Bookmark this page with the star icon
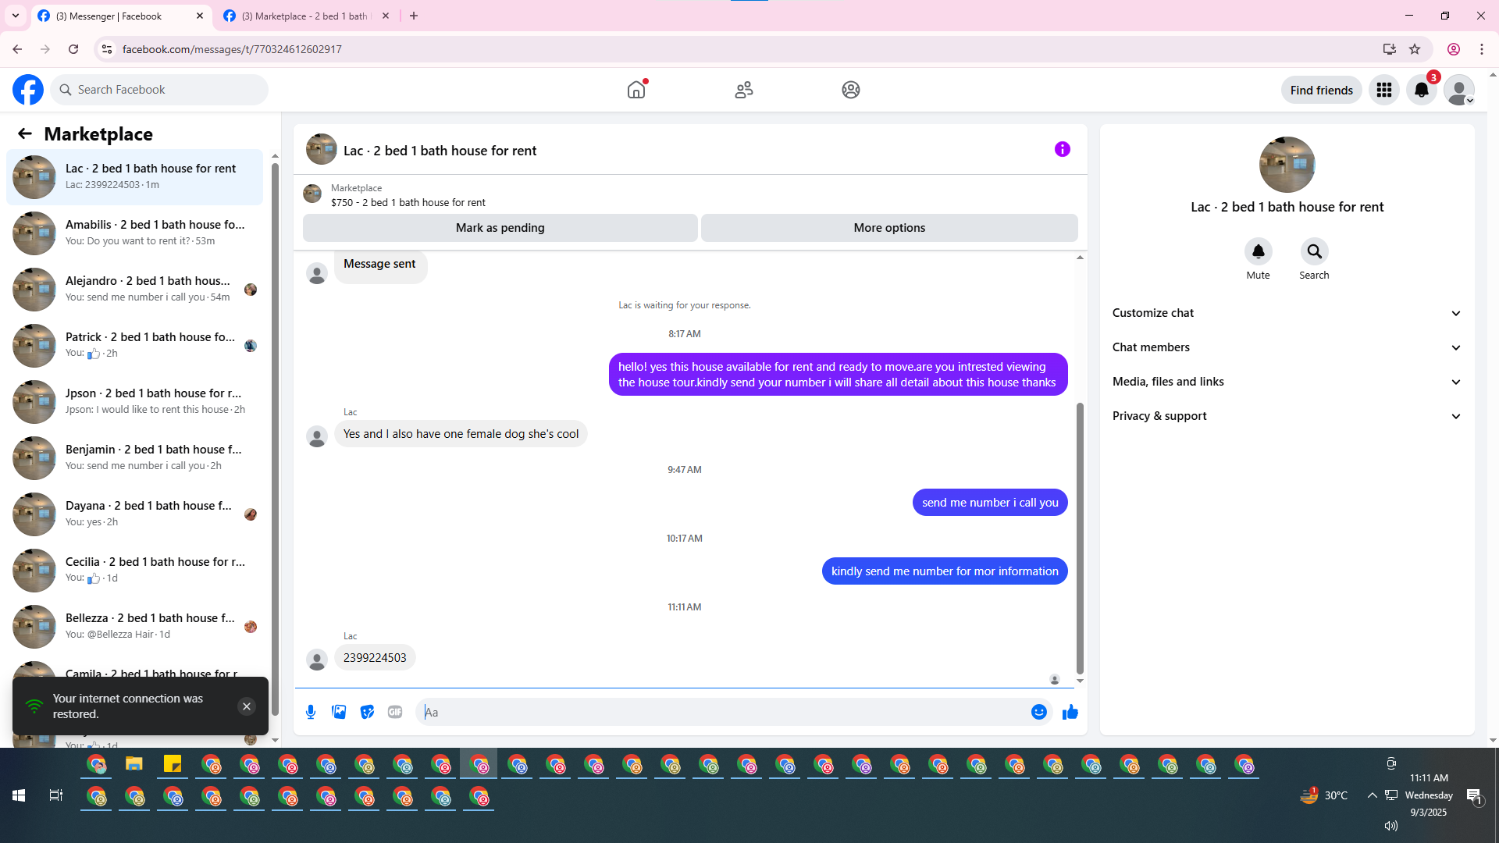This screenshot has width=1499, height=843. pyautogui.click(x=1415, y=49)
